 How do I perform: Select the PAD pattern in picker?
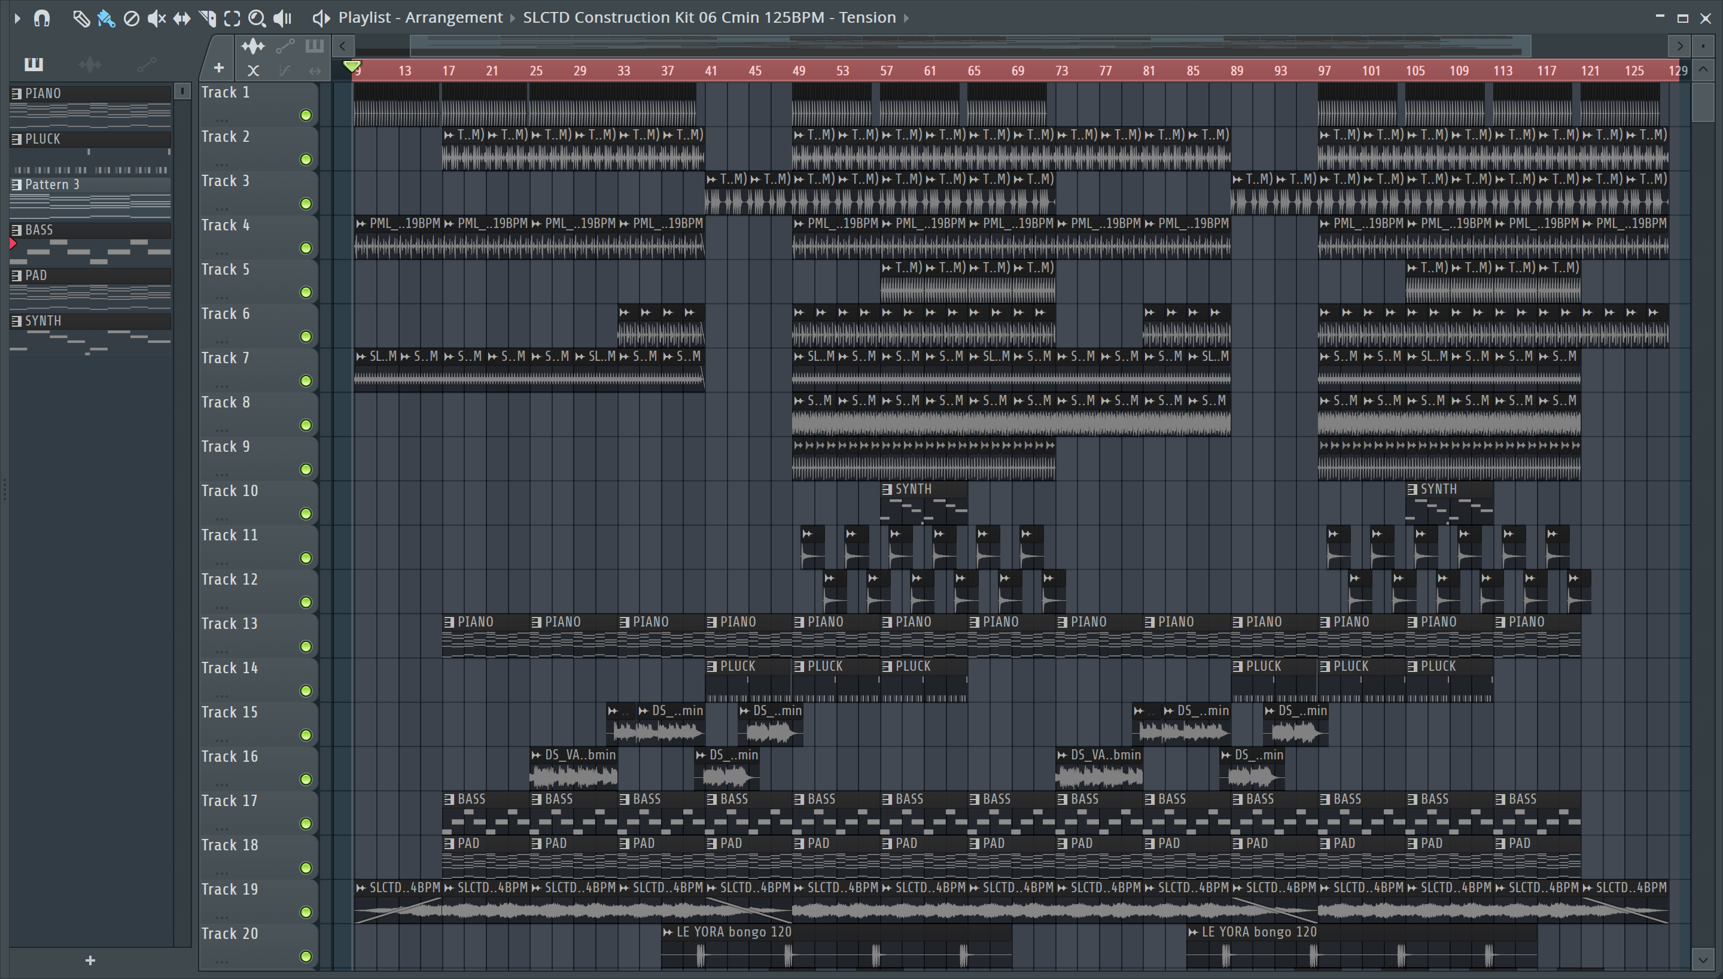coord(90,289)
